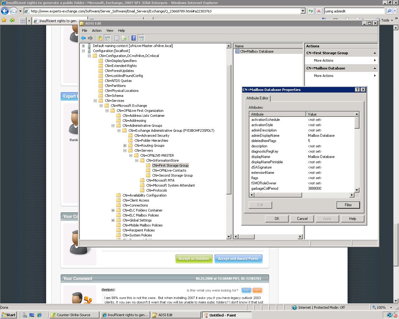This screenshot has height=319, width=399.
Task: Click the Show Desktop quick launch icon
Action: tap(31, 315)
